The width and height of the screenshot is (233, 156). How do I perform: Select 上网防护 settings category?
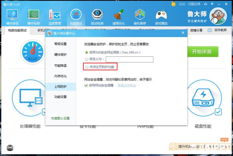pos(60,86)
